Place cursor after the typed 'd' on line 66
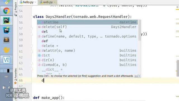 point(44,81)
